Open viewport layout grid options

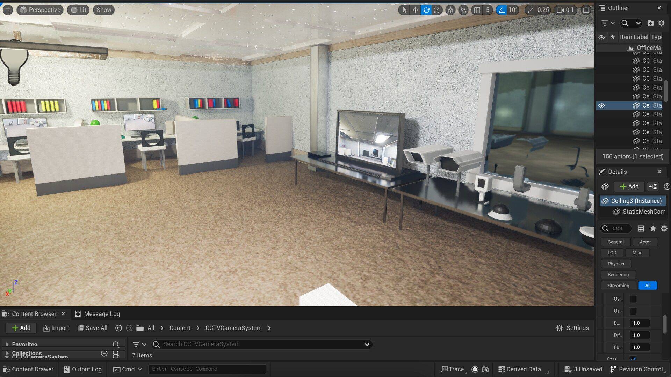coord(586,10)
